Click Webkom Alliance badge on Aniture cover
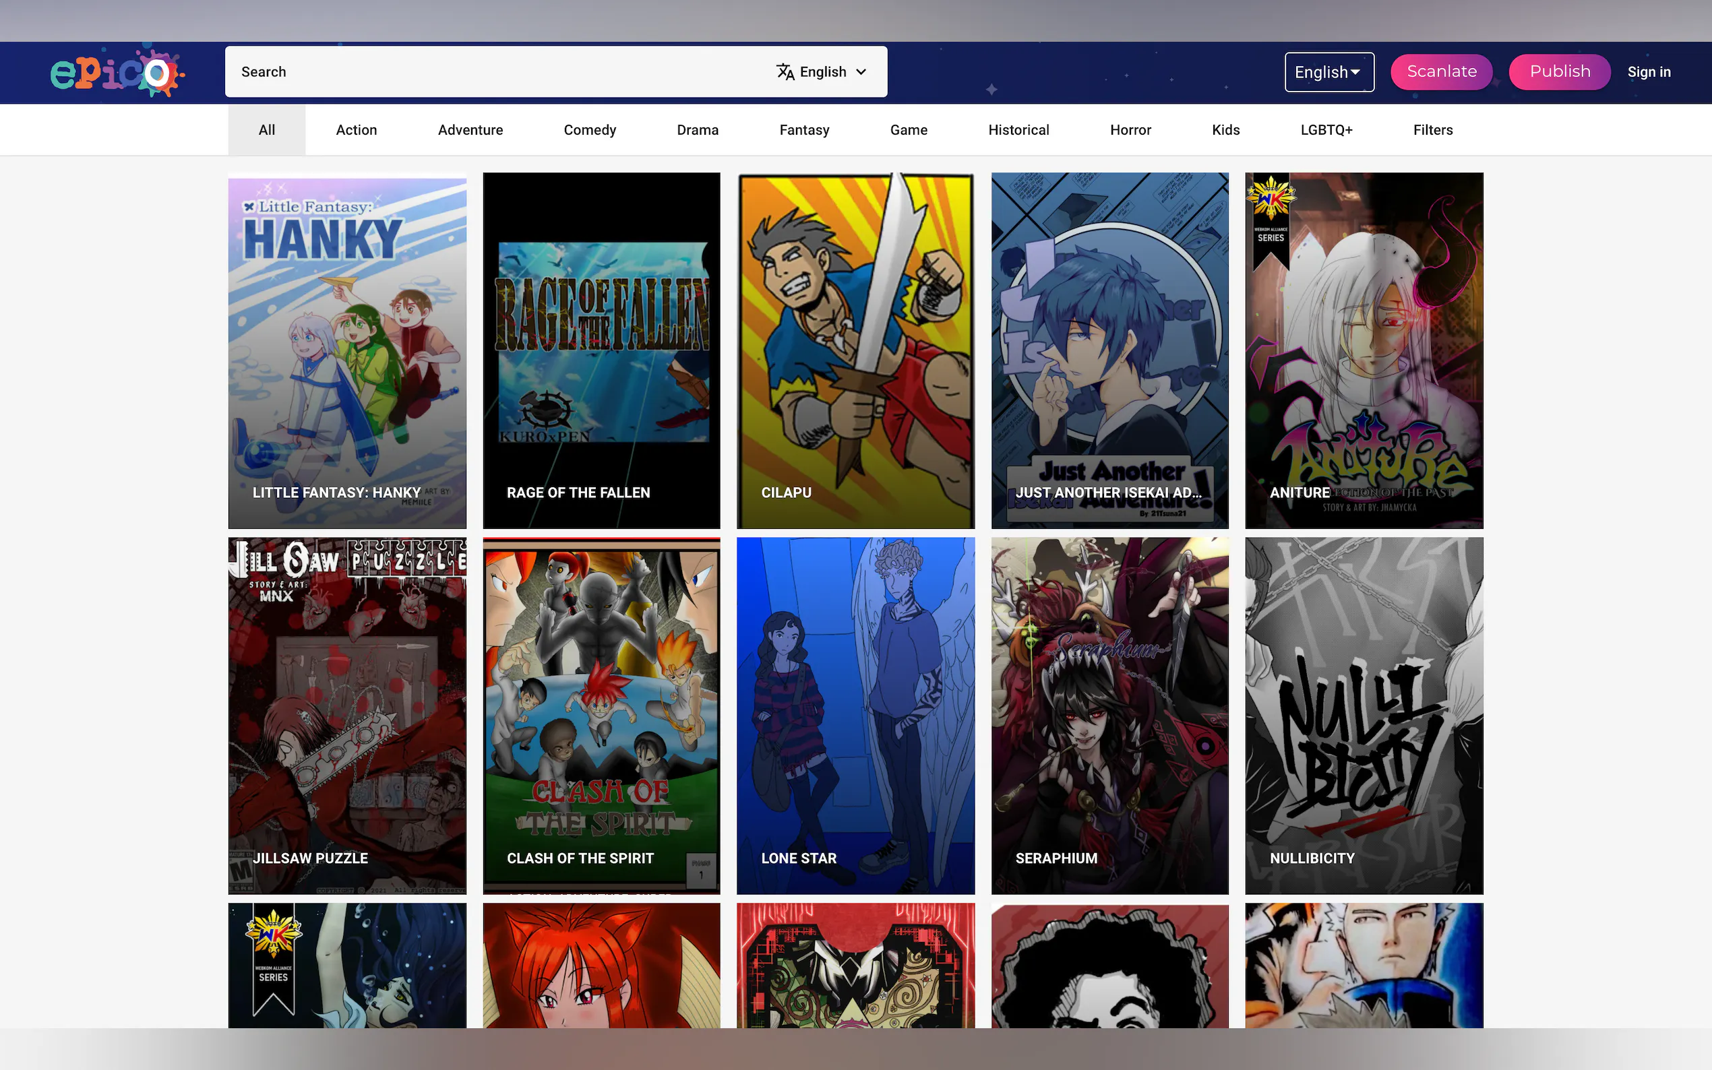1712x1070 pixels. pos(1271,220)
